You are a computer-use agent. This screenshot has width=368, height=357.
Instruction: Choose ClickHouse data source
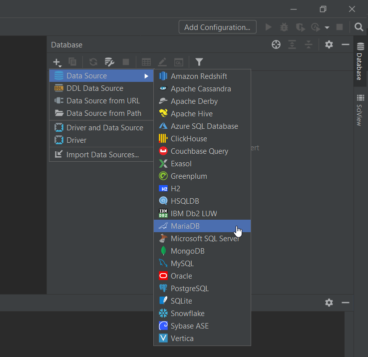tap(202, 139)
